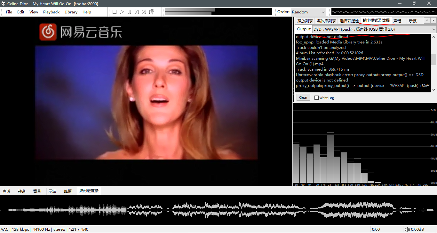This screenshot has width=437, height=233.
Task: Open the playback Order dropdown
Action: 308,12
